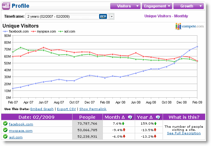Viewport: 211px width, 146px height.
Task: Toggle the green checkmark for myspace.com
Action: click(5, 130)
